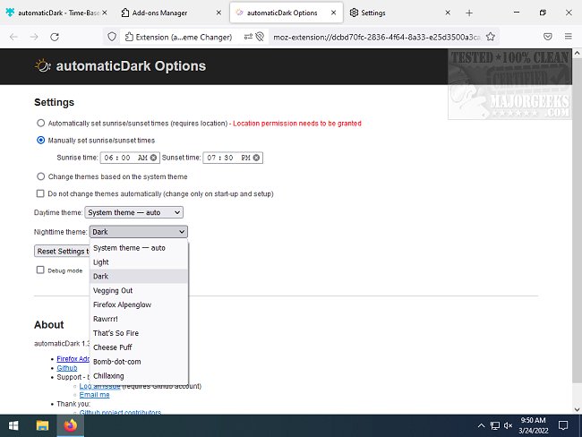The width and height of the screenshot is (582, 437).
Task: Show hidden system tray icons
Action: 481,425
